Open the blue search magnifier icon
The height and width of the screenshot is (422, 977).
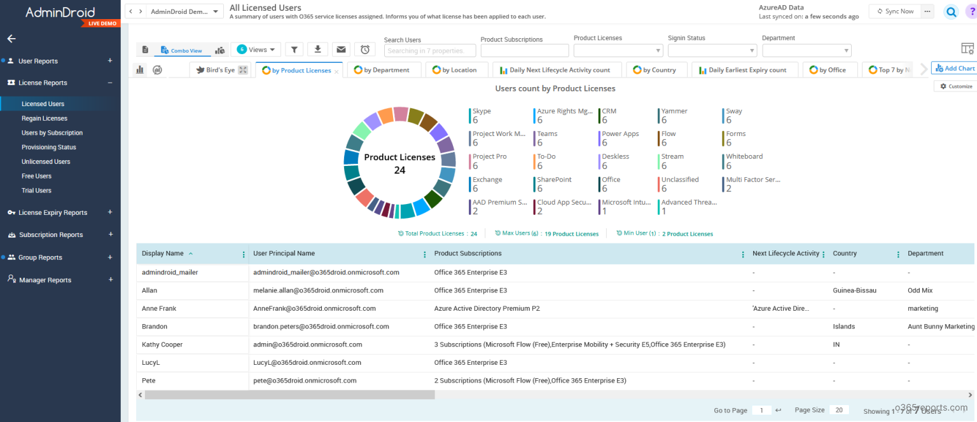pyautogui.click(x=951, y=11)
